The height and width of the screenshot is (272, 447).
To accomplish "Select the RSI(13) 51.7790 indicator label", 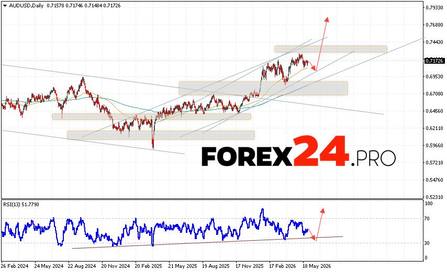I will [x=21, y=204].
